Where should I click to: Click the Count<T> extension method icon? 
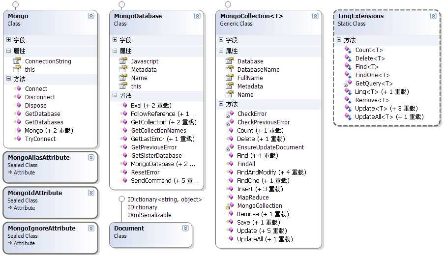[348, 50]
